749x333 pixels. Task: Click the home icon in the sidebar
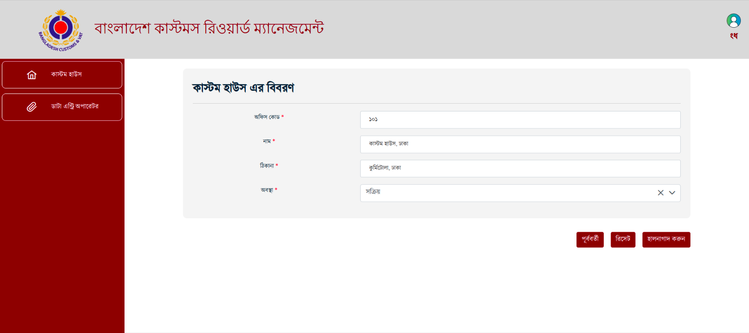tap(31, 75)
